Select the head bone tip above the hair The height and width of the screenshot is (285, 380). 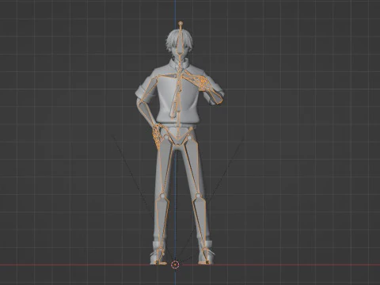pos(180,24)
